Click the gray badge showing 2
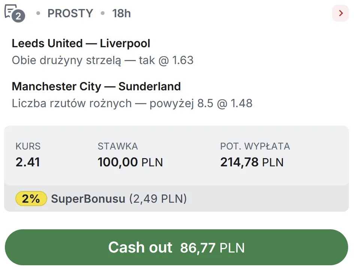 pyautogui.click(x=18, y=16)
